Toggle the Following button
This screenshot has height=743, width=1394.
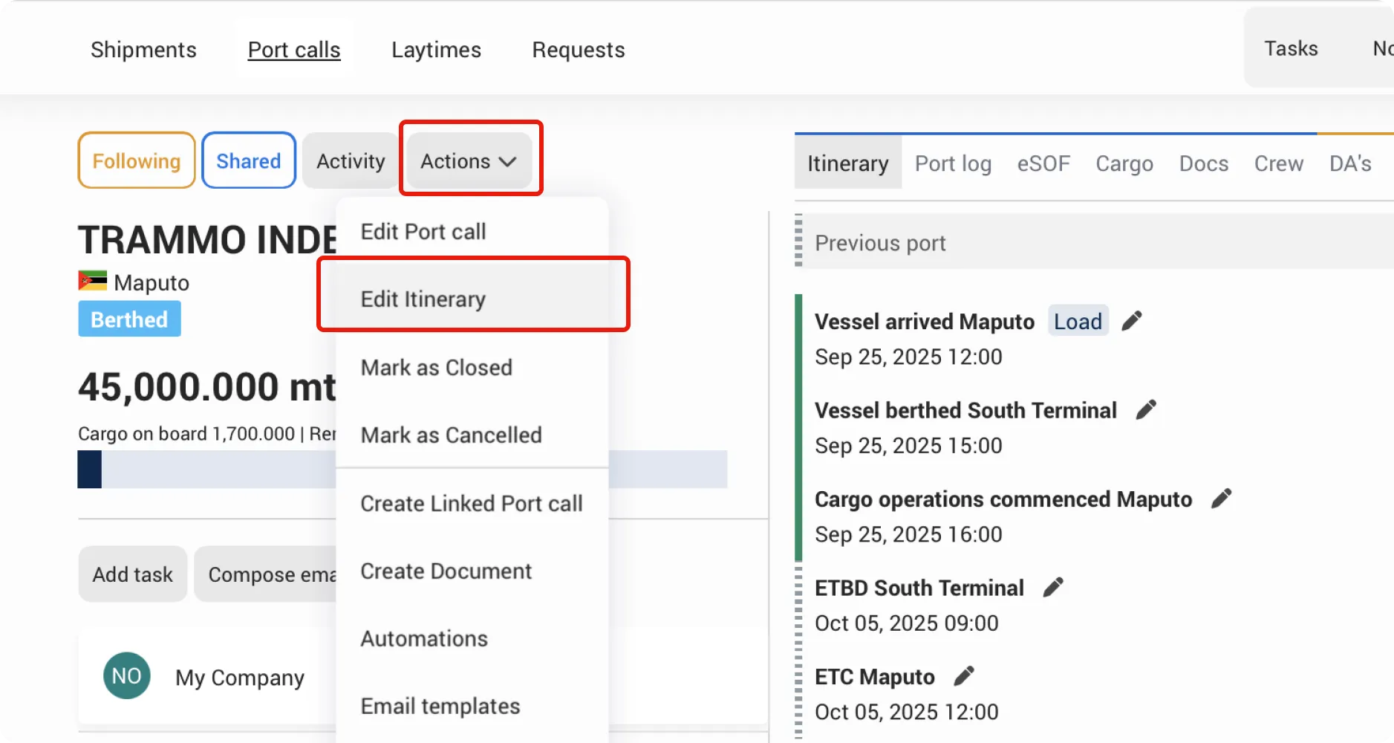pos(137,160)
